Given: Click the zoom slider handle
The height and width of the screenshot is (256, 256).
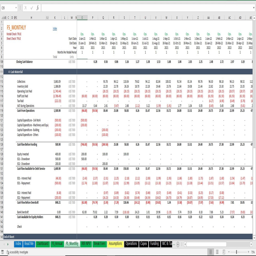Looking at the screenshot, I should [236, 252].
